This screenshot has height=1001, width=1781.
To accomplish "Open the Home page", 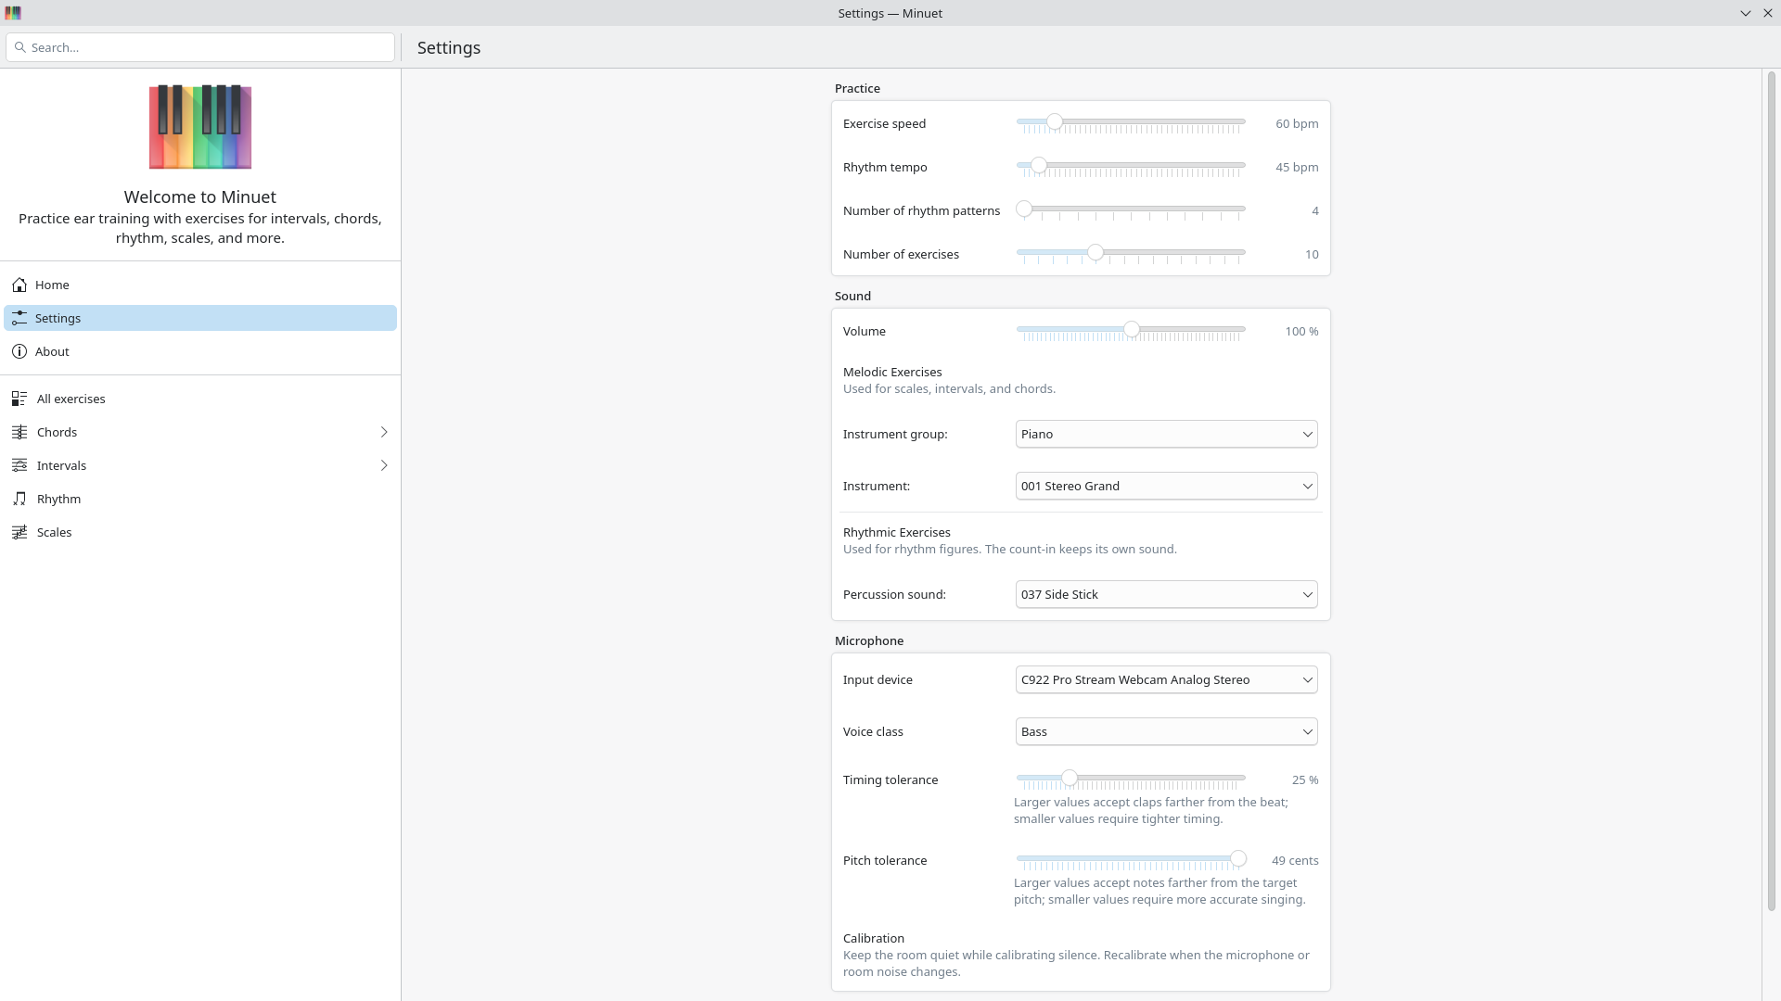I will tap(200, 285).
